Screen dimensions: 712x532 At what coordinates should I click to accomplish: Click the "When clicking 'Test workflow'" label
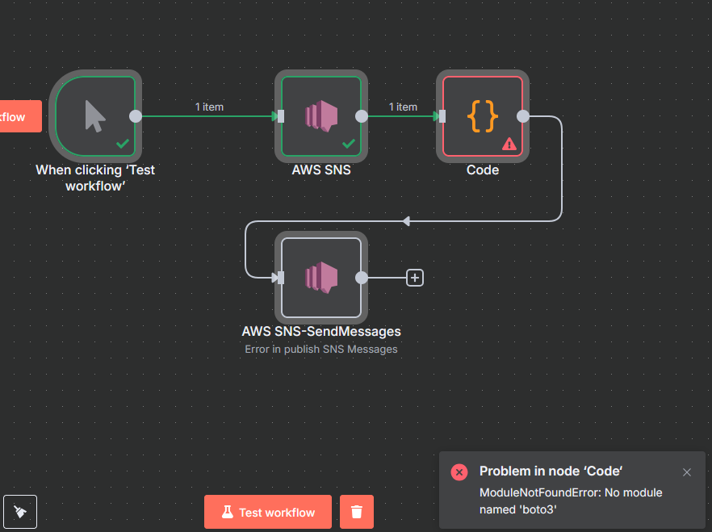[x=95, y=178]
